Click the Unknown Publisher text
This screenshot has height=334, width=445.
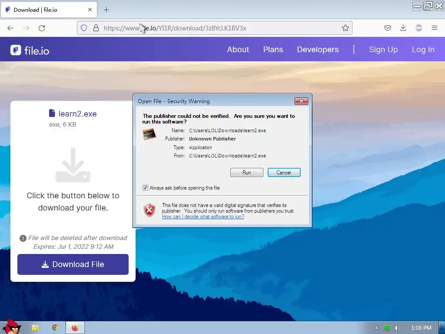click(212, 139)
